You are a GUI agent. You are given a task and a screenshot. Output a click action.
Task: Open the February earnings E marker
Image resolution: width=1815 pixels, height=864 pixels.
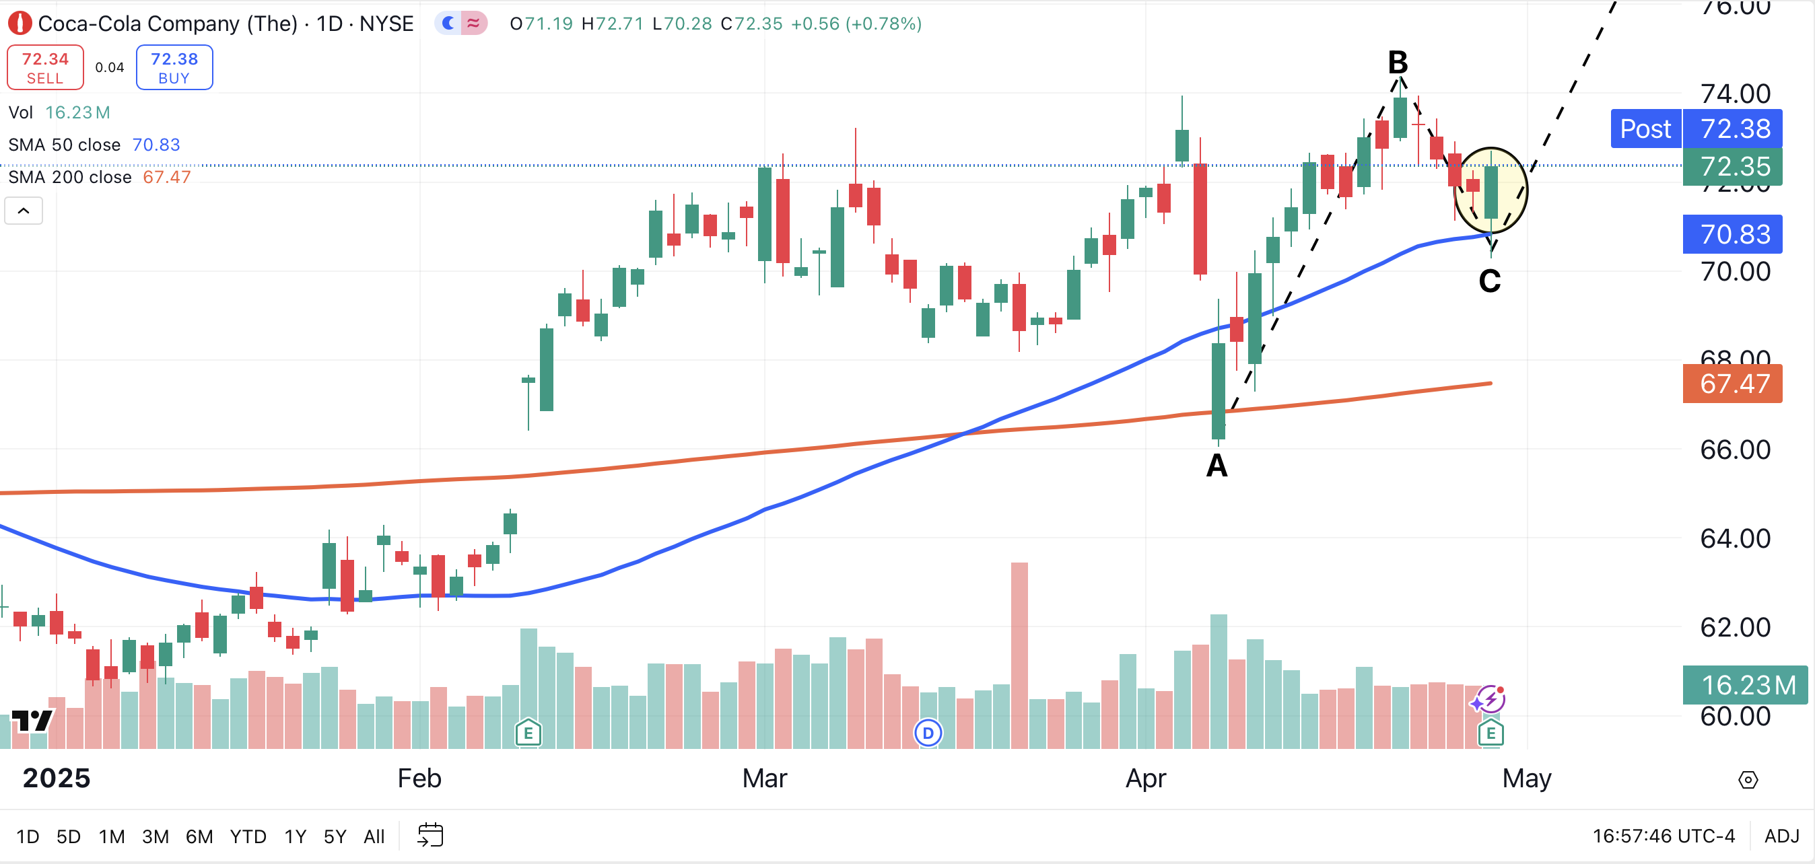pyautogui.click(x=528, y=733)
